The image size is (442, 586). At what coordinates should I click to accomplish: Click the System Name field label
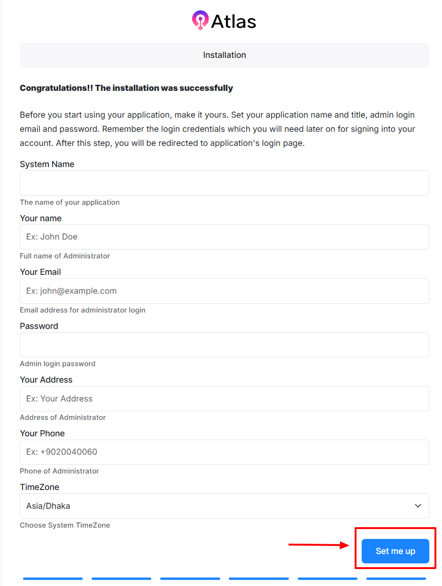[x=47, y=164]
